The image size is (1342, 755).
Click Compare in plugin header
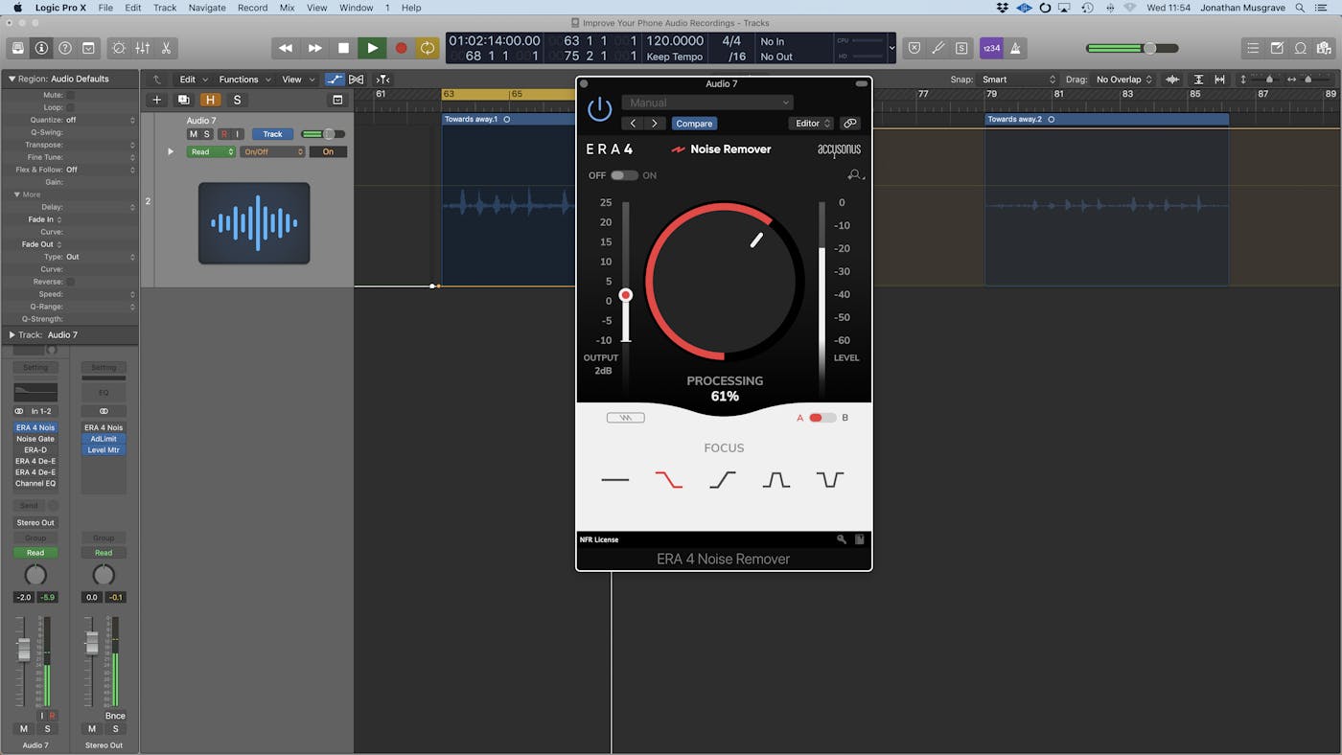click(694, 124)
